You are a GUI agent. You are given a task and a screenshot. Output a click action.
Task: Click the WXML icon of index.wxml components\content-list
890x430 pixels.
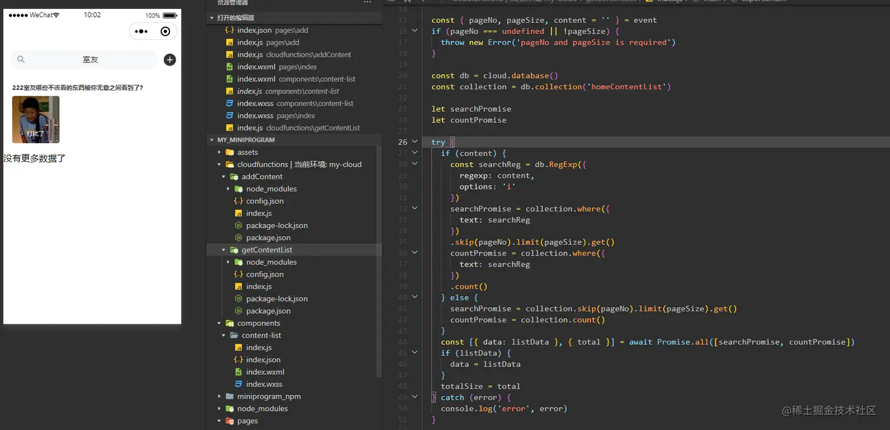(x=230, y=79)
